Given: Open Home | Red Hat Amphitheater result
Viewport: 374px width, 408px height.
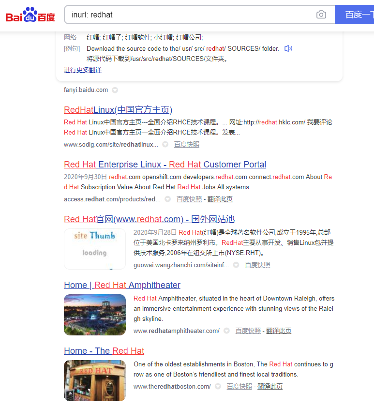Looking at the screenshot, I should 122,285.
